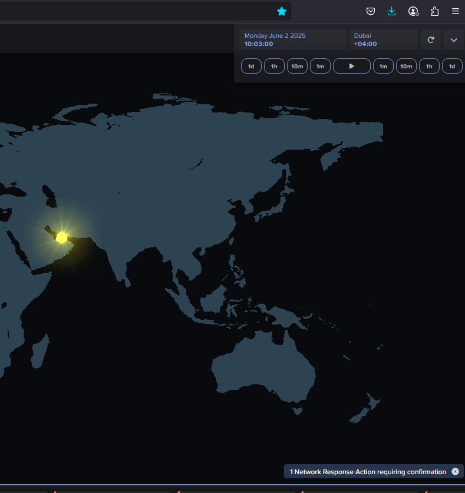This screenshot has height=493, width=465.
Task: Select the glowing yellow hexagon map marker
Action: 62,237
